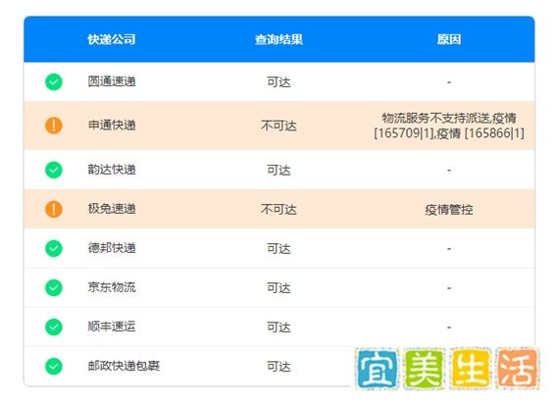Click 可达 result in 圆通速递 row
This screenshot has height=404, width=556.
pyautogui.click(x=278, y=82)
